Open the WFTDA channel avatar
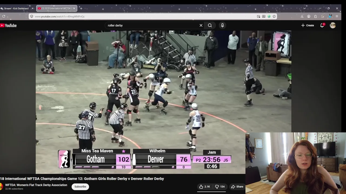 (1, 186)
